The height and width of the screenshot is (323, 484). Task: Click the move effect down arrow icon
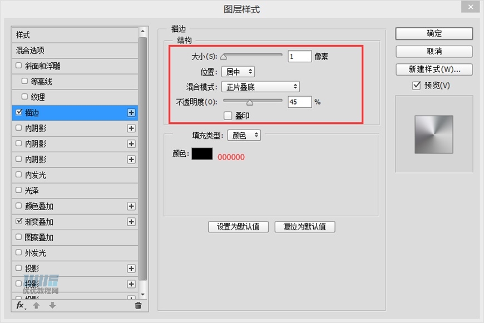click(x=52, y=306)
